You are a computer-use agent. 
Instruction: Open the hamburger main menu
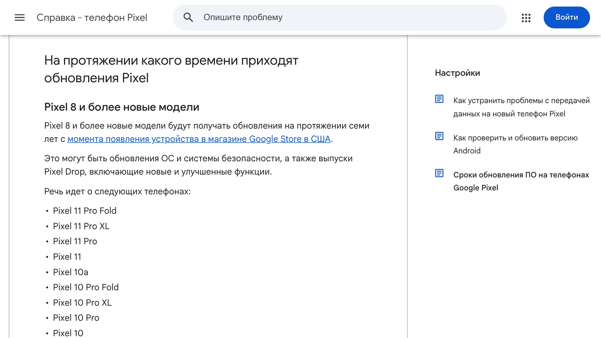coord(20,17)
